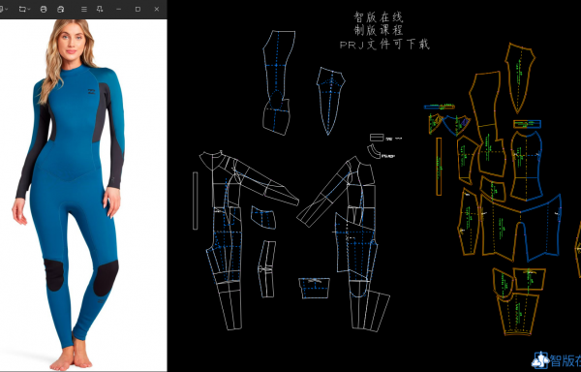Select the tall narrow orange strip pattern piece
Image resolution: width=581 pixels, height=372 pixels.
pyautogui.click(x=439, y=167)
